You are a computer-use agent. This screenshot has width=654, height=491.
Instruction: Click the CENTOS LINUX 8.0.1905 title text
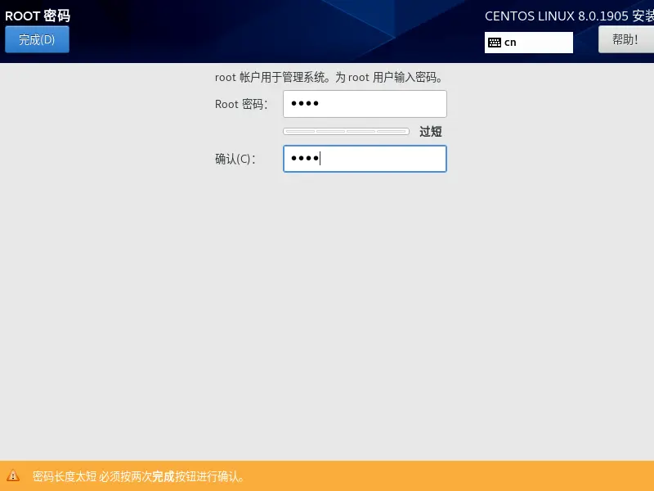point(569,16)
